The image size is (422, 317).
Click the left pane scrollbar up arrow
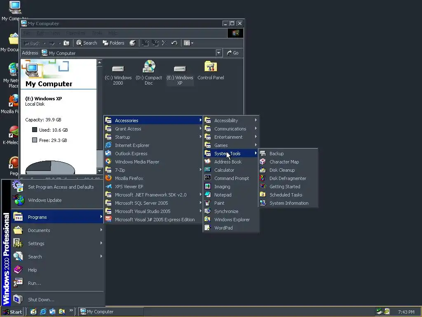pos(99,63)
